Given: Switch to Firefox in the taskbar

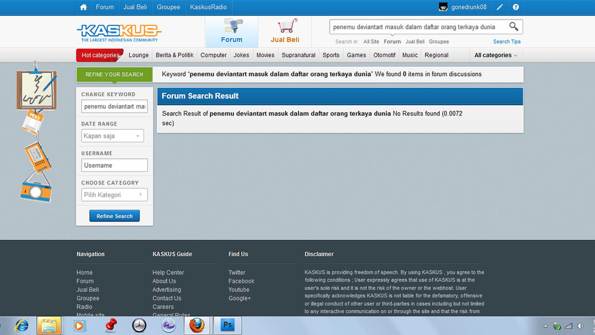Looking at the screenshot, I should tap(197, 325).
